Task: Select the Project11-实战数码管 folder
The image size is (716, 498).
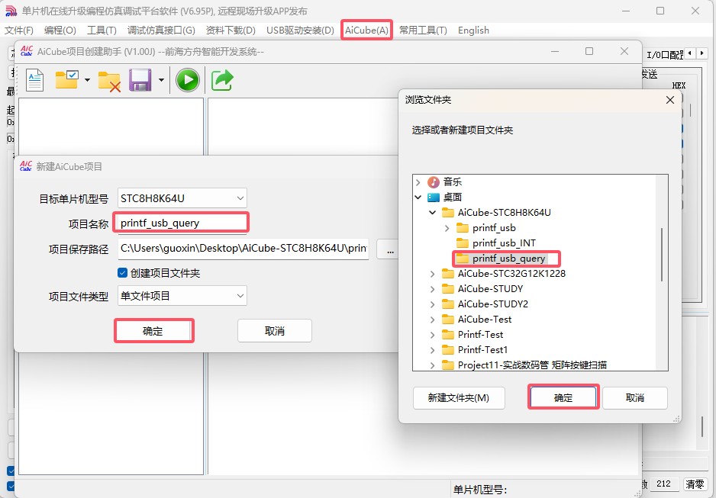Action: [532, 365]
